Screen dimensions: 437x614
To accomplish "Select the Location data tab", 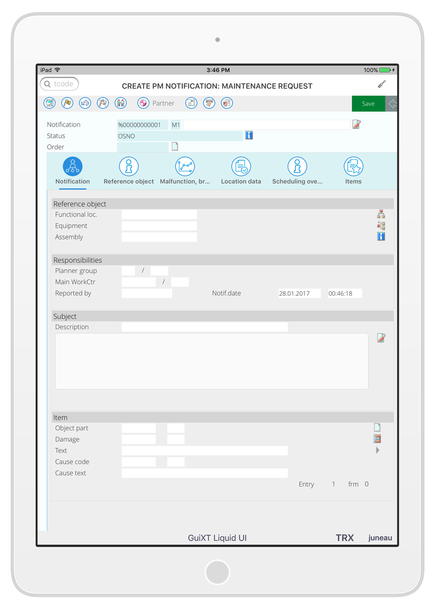I will 241,170.
